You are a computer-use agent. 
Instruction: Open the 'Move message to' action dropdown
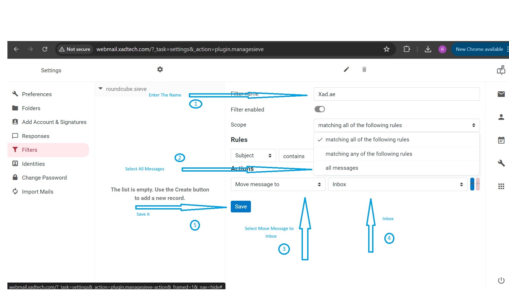278,184
